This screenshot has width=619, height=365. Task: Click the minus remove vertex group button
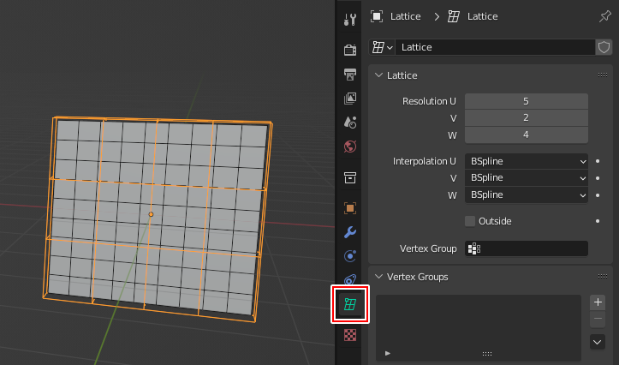click(598, 319)
